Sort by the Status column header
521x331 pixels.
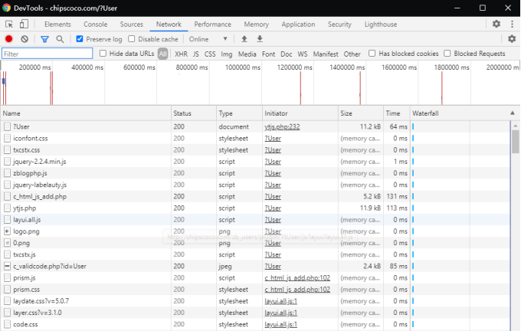click(x=194, y=113)
